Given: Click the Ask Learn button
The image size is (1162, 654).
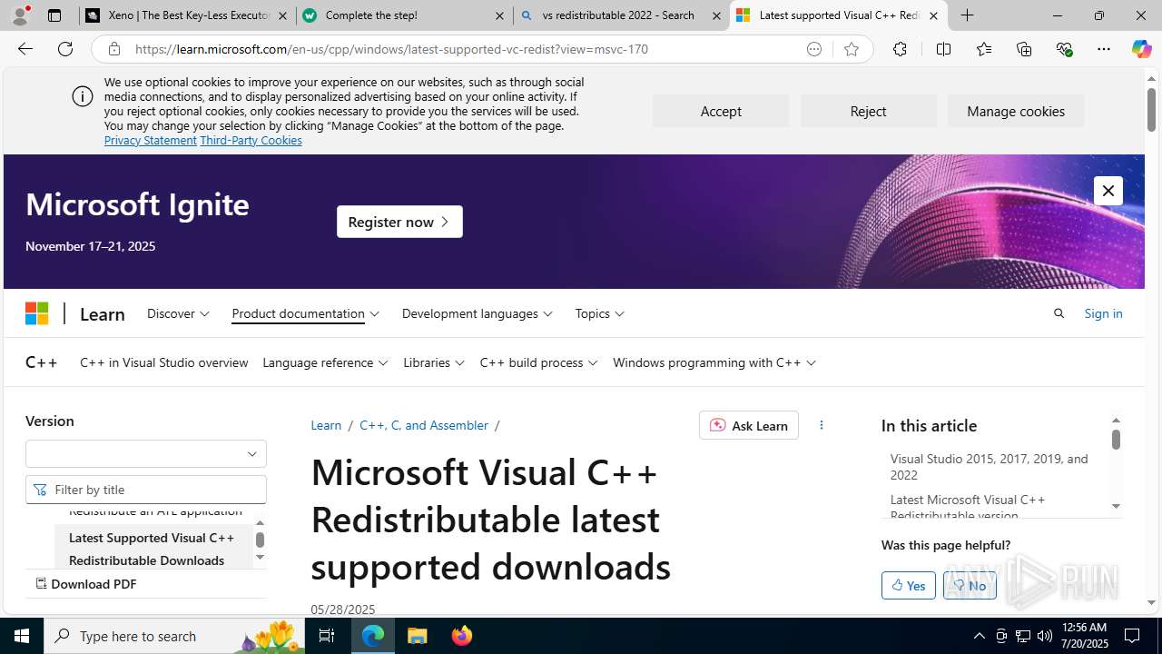Looking at the screenshot, I should point(749,425).
